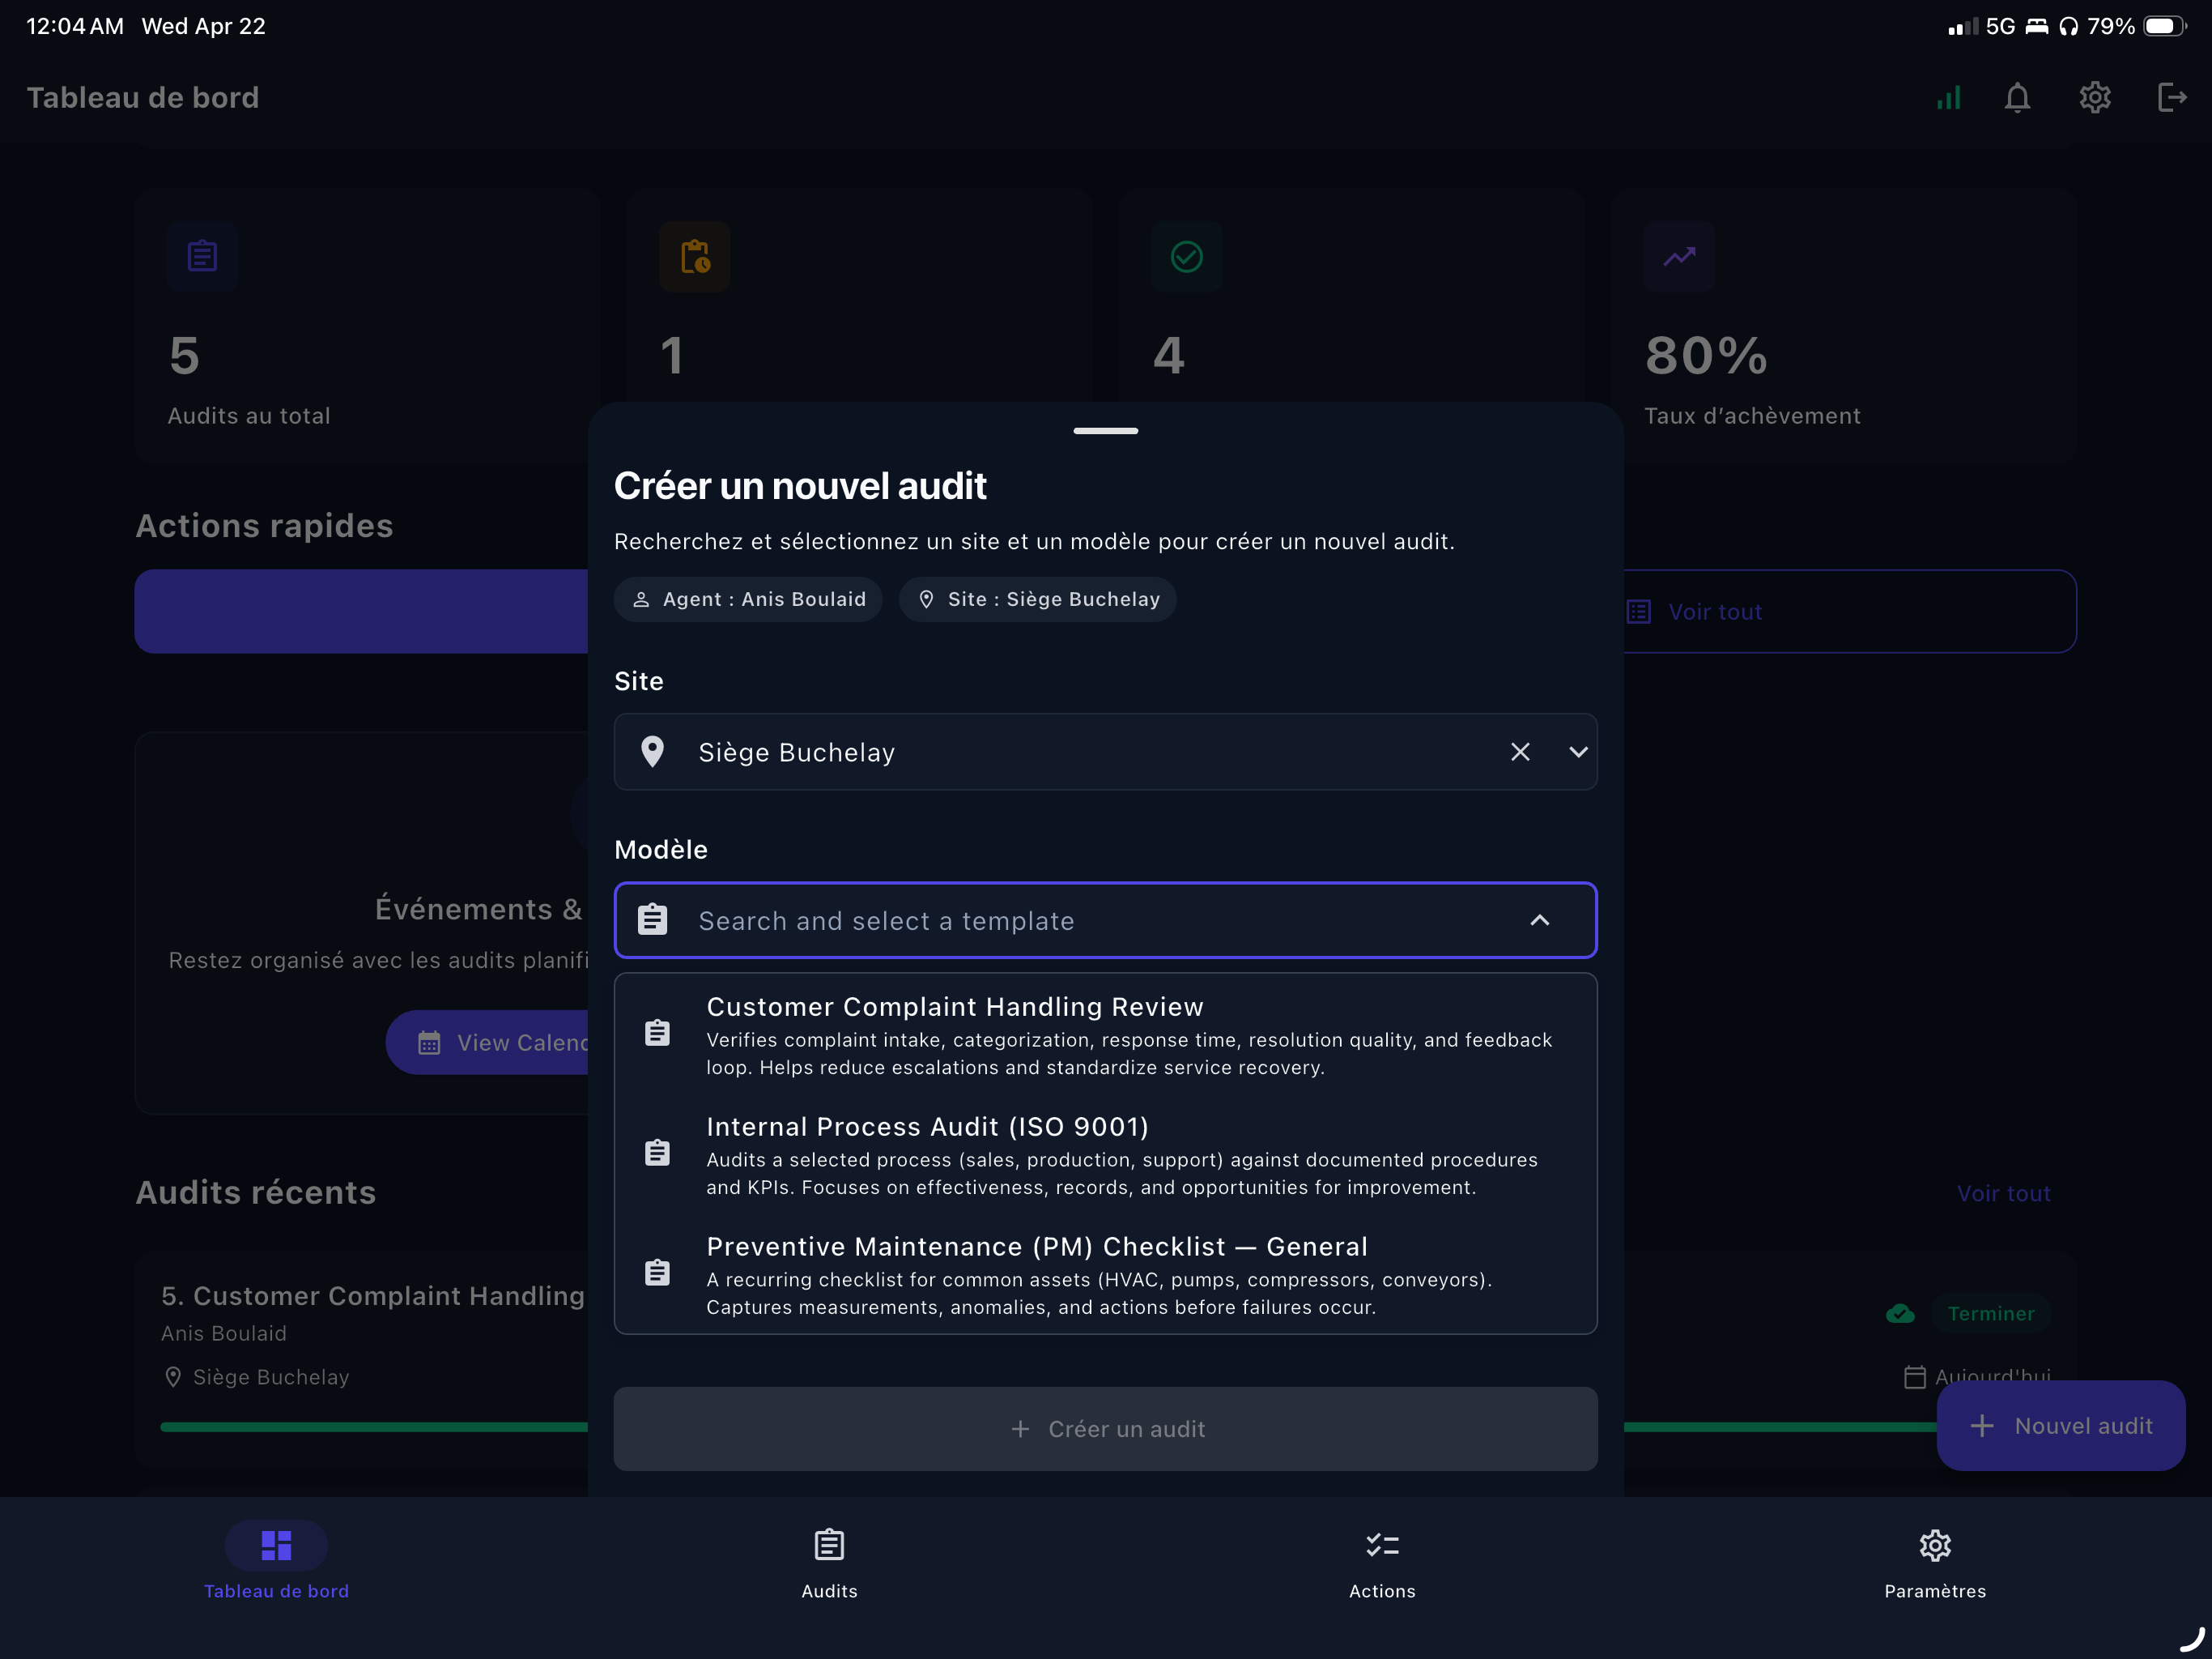Screen dimensions: 2212x1659
Task: Focus the template search field
Action: (1105, 920)
